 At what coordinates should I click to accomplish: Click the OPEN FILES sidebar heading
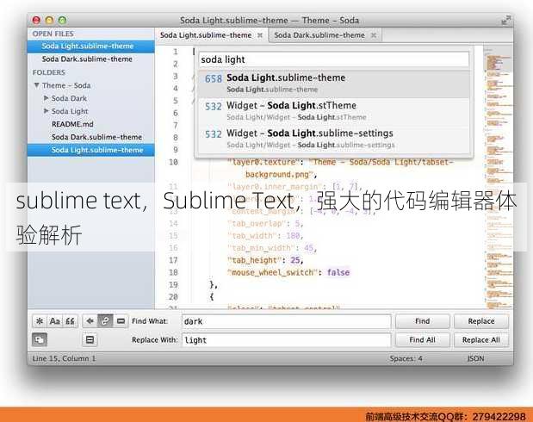click(53, 34)
